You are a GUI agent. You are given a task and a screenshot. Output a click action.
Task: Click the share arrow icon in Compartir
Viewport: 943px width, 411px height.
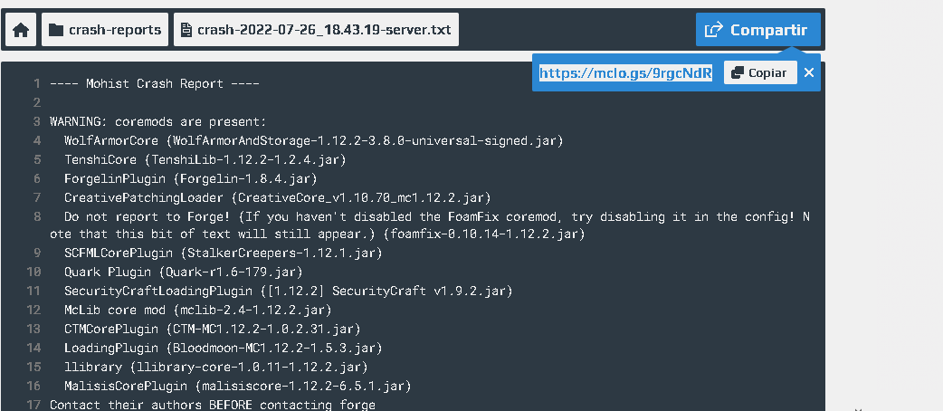pos(713,30)
